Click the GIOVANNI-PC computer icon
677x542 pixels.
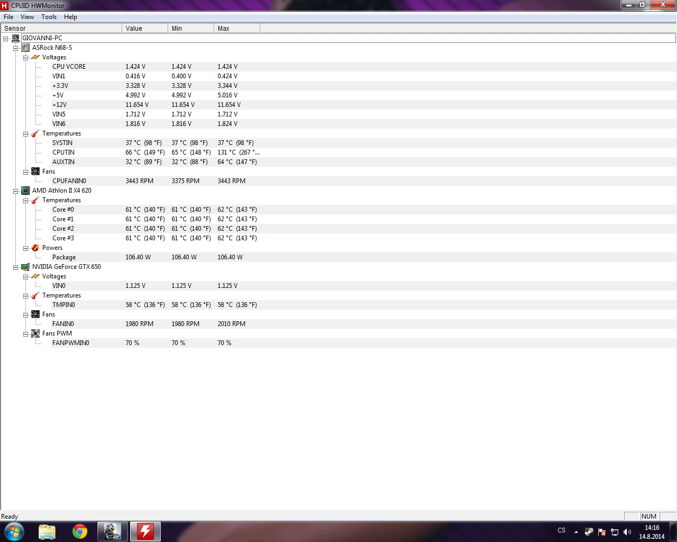pos(16,38)
